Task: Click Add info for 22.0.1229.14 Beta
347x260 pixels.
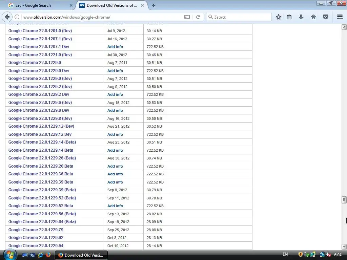Action: (115, 150)
